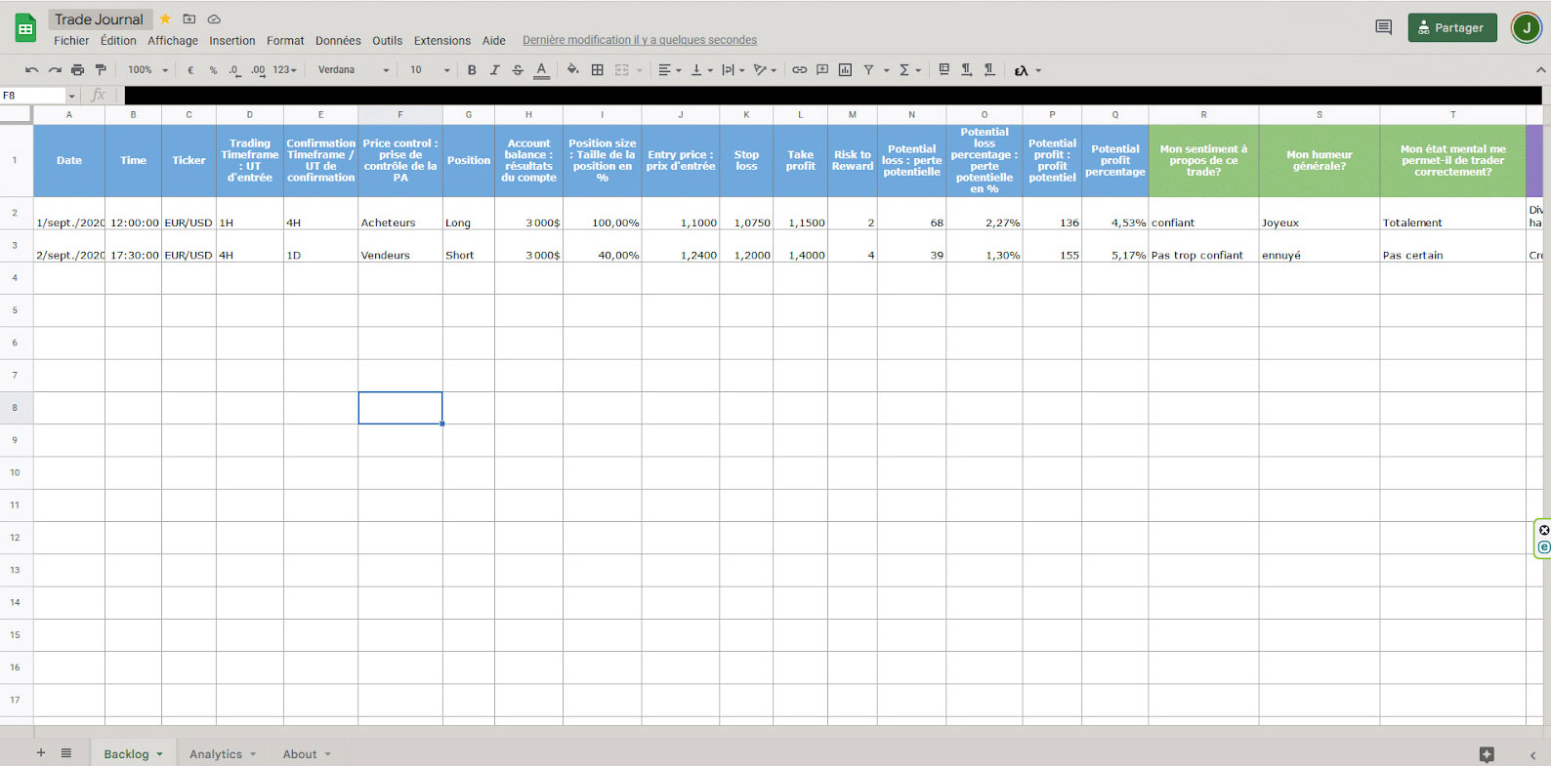
Task: Open the Édition menu
Action: [x=118, y=41]
